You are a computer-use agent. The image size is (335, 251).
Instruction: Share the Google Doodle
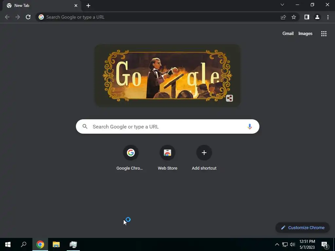(x=229, y=98)
